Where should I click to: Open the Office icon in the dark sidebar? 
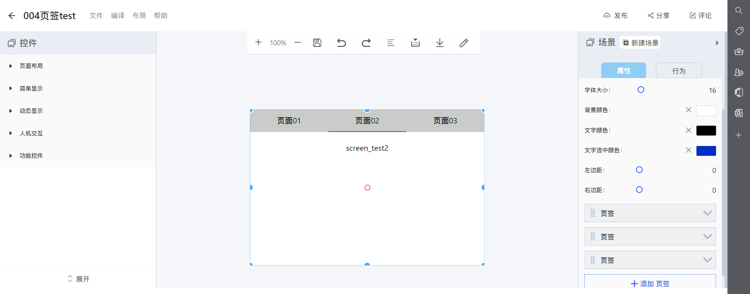coord(739,92)
